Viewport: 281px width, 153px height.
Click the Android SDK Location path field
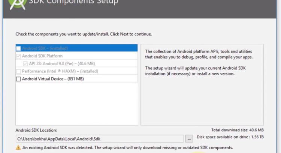click(x=99, y=139)
